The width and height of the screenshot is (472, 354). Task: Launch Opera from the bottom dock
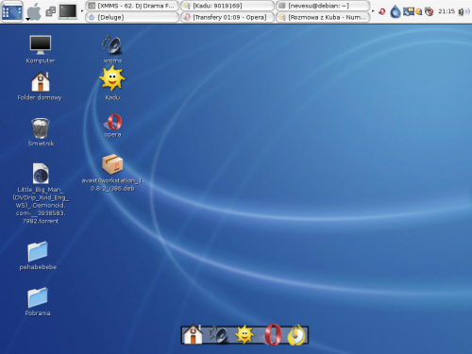coord(272,335)
